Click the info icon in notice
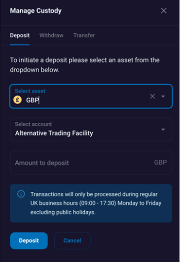Viewport: 180px width, 262px height. [x=21, y=194]
